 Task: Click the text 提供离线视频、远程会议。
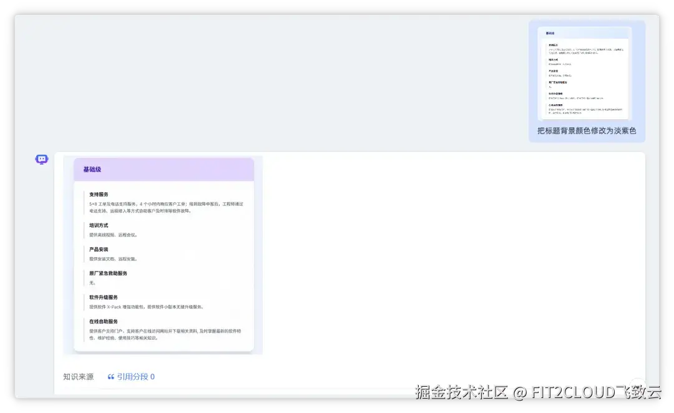pyautogui.click(x=114, y=235)
